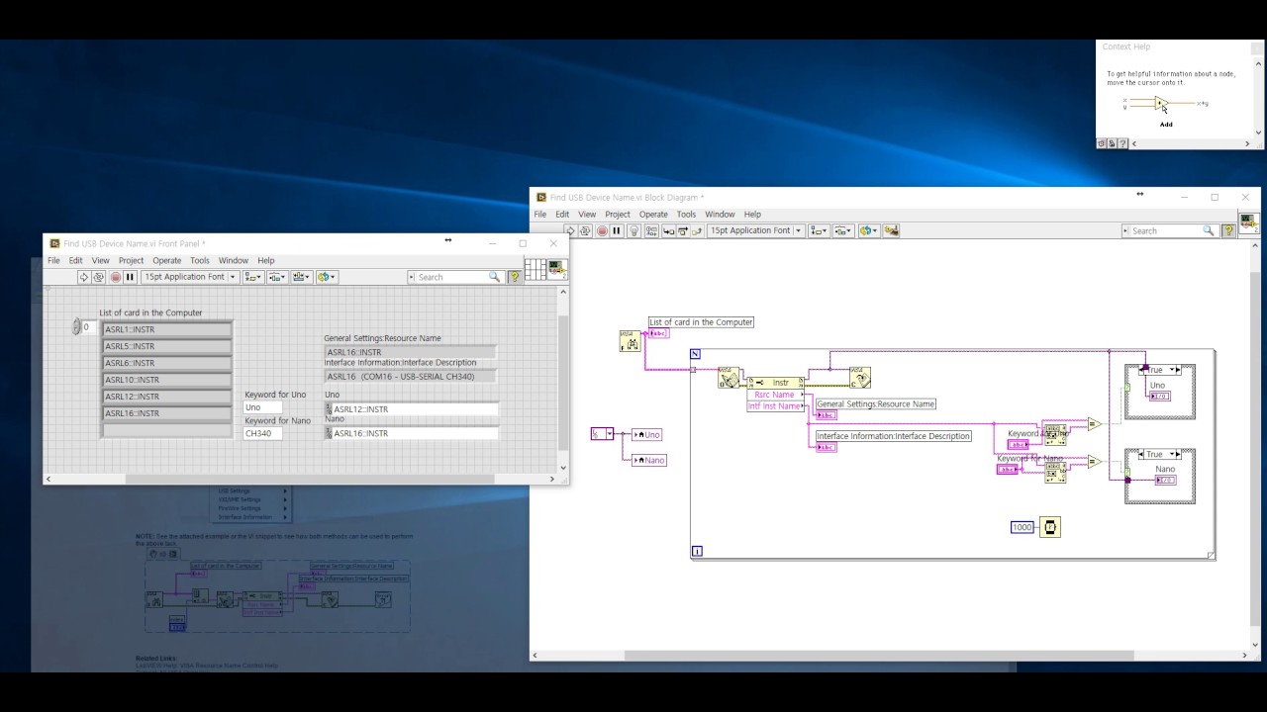Screen dimensions: 1267x712
Task: Click next-case arrow on Uno case structure
Action: [1176, 371]
